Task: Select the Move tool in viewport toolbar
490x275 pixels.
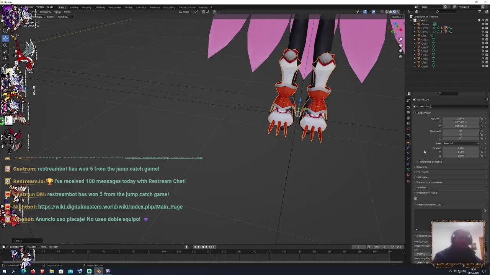Action: pyautogui.click(x=5, y=38)
